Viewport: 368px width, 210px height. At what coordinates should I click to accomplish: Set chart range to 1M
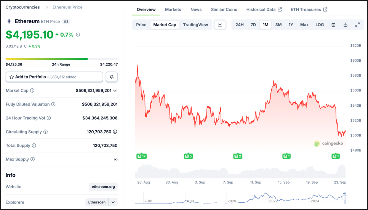coord(266,25)
